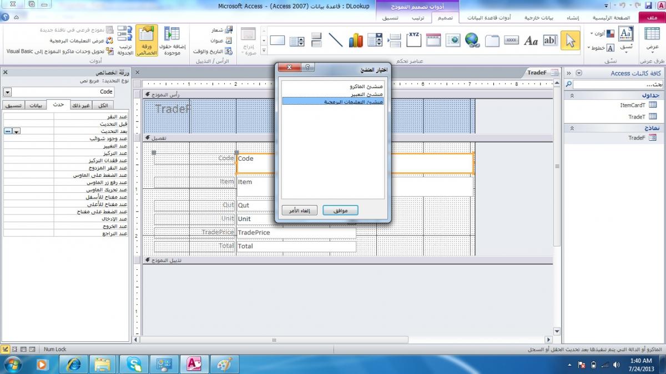Click the OK button in Choose Builder dialog
Screen dimensions: 666x374
[340, 211]
